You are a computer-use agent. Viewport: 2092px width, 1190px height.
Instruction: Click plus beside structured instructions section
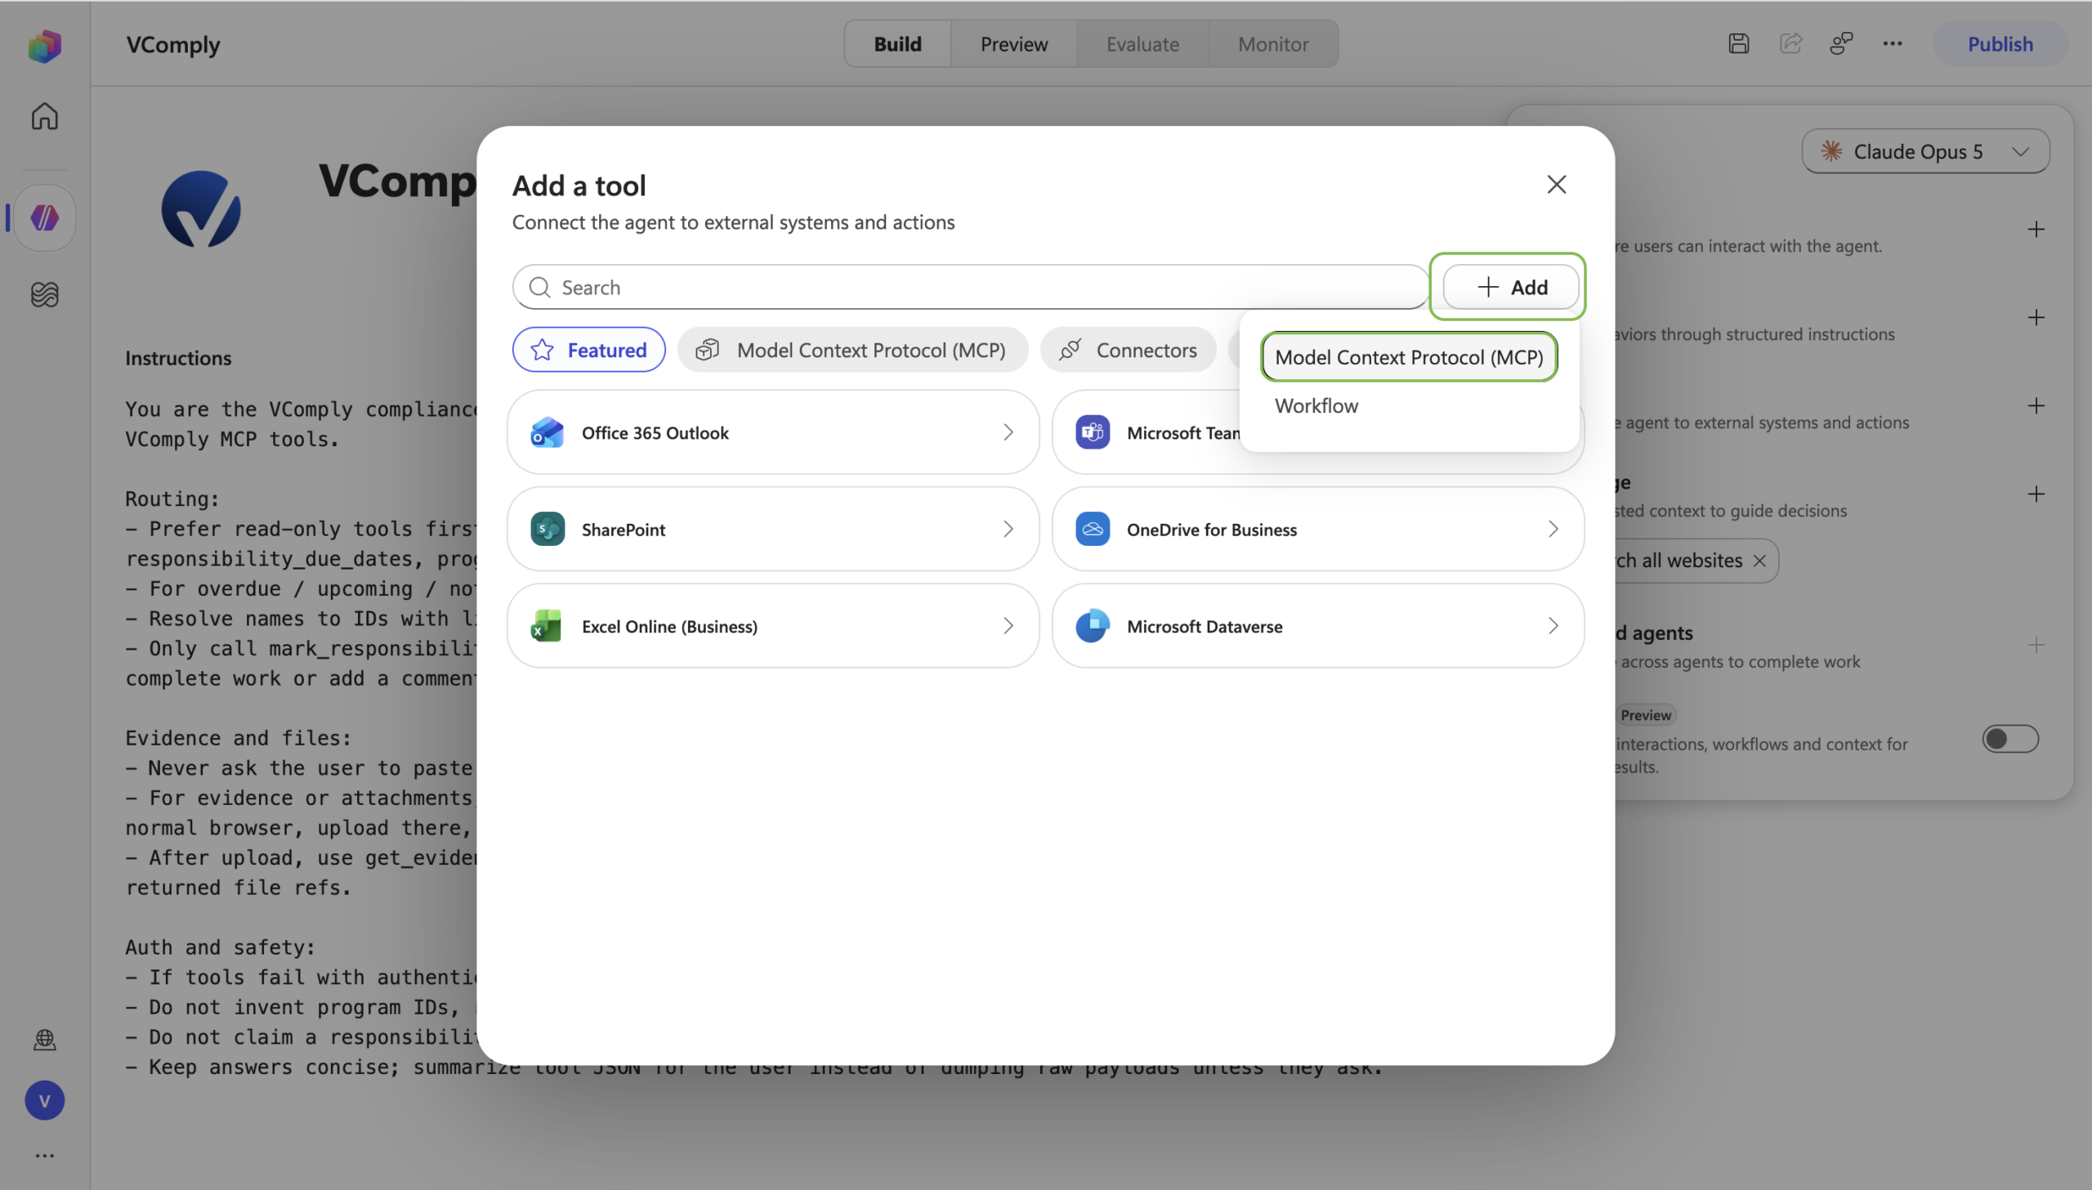click(2036, 318)
